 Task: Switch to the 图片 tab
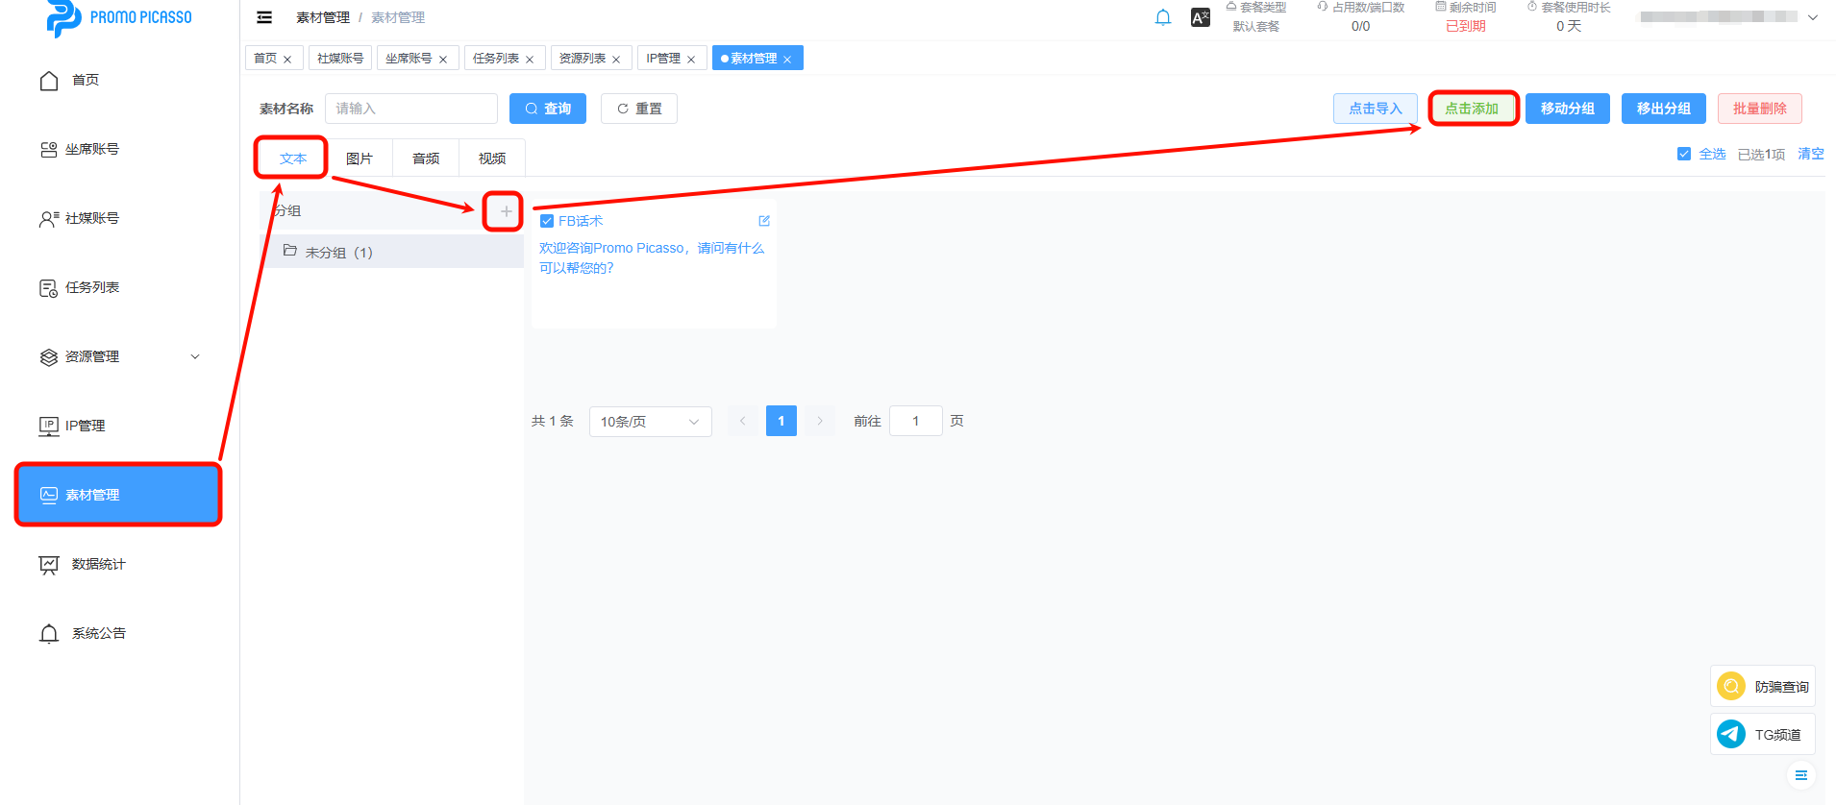(x=360, y=159)
